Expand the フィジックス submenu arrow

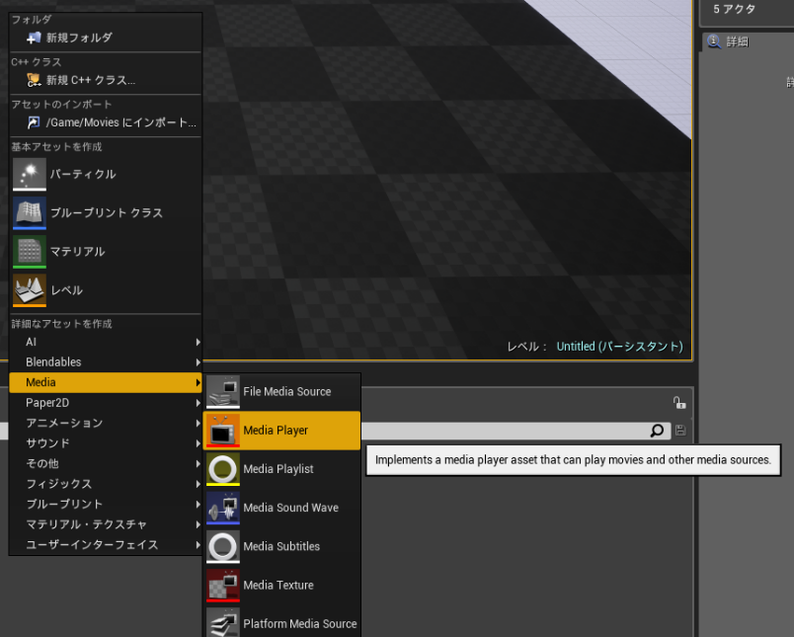coord(198,484)
